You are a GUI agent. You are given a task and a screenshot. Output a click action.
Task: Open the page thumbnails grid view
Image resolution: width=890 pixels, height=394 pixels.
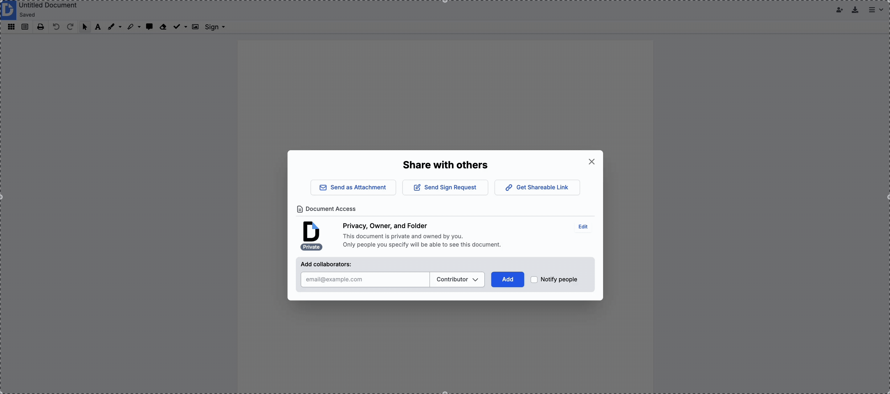(11, 27)
